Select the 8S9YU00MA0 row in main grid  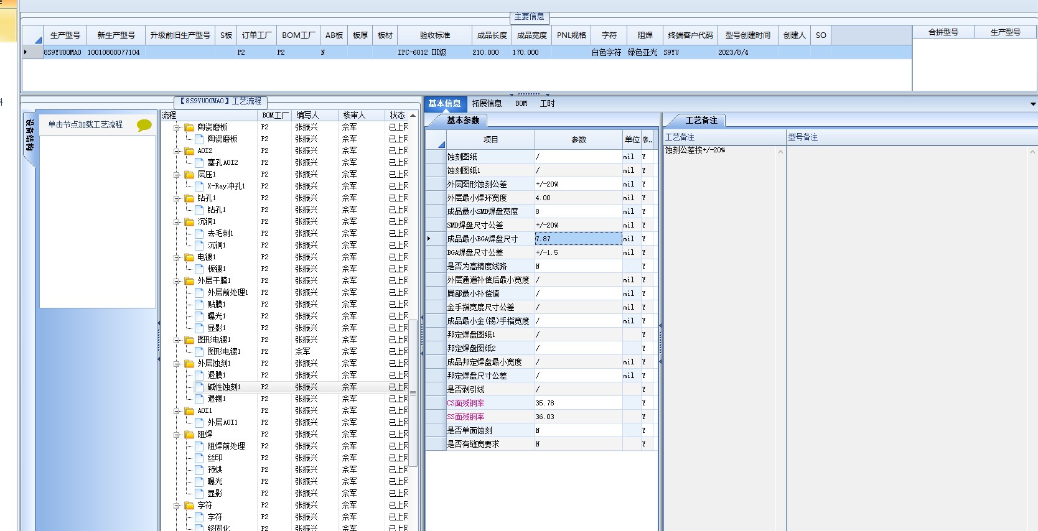pos(467,52)
